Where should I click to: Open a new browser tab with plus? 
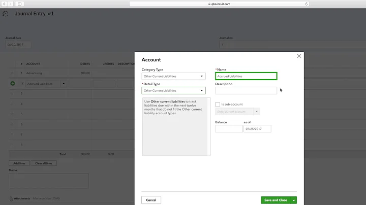(x=363, y=4)
